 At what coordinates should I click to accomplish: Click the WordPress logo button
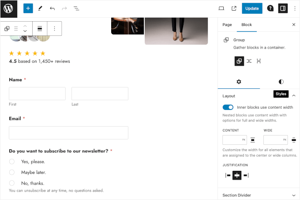9,9
